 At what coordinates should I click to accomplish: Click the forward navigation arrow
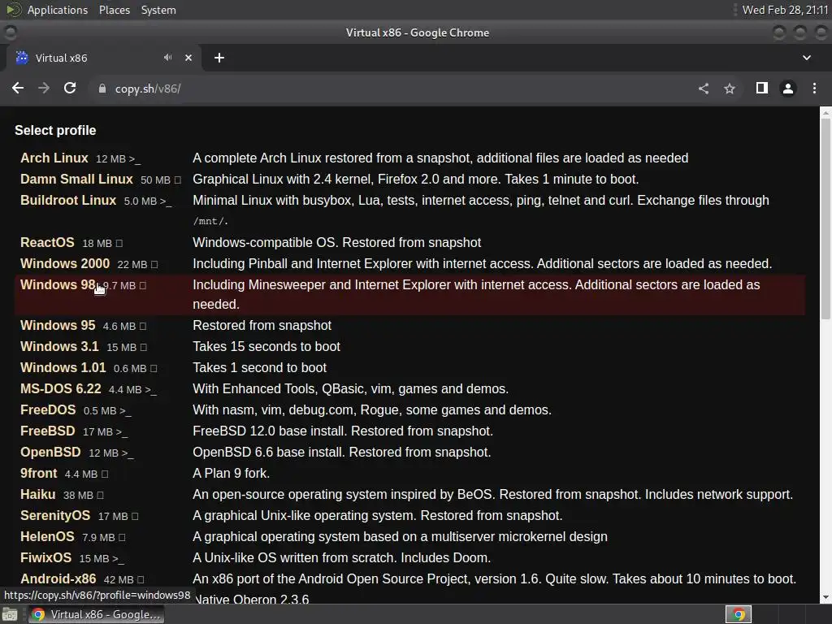click(44, 89)
